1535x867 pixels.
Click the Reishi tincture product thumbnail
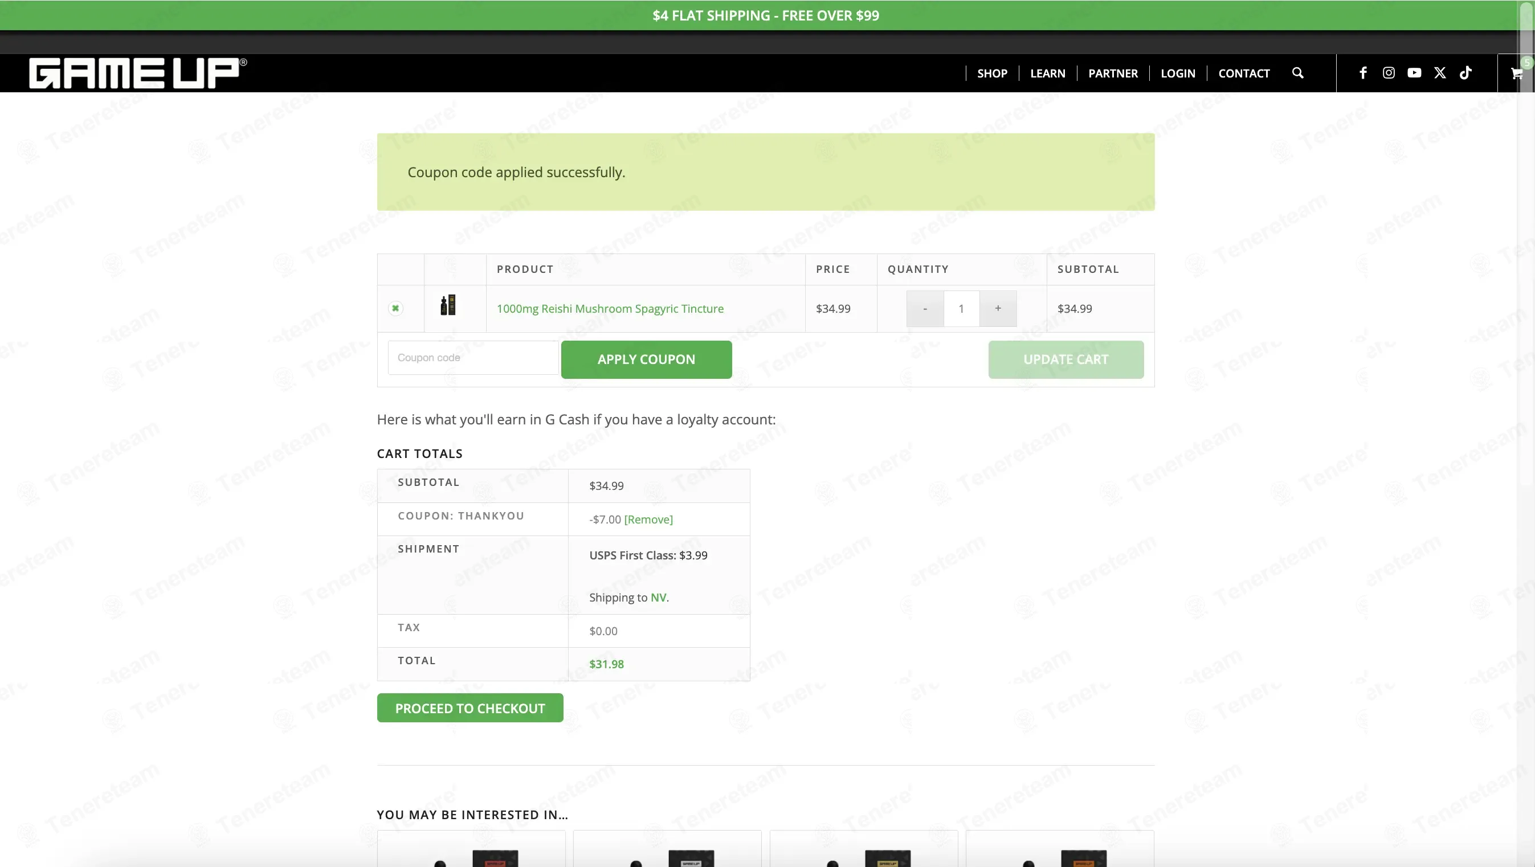tap(447, 305)
